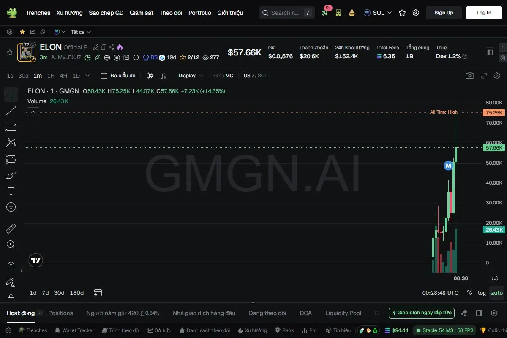Open the SOL chain dropdown
The width and height of the screenshot is (507, 338).
tap(378, 13)
